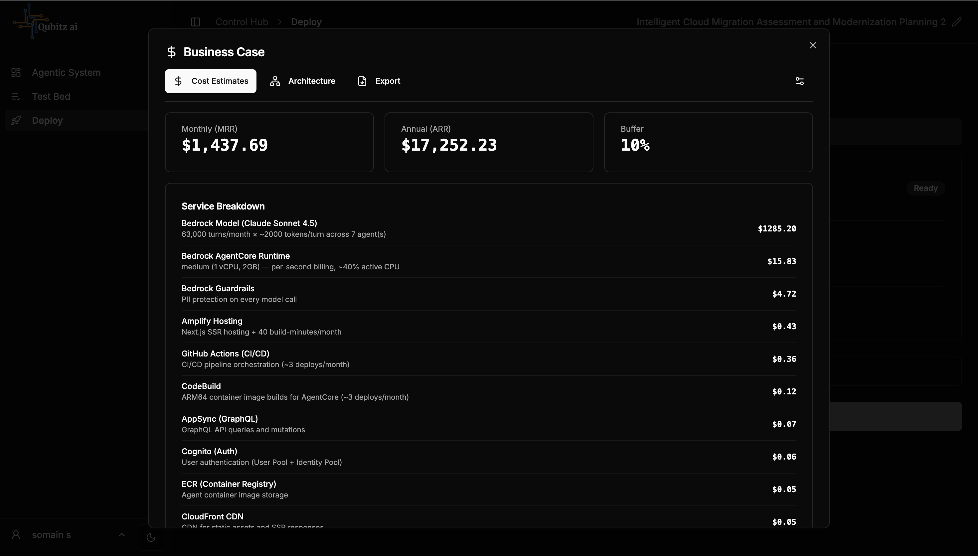Select Deploy in the sidebar
Screen dimensions: 978x556
tap(47, 120)
